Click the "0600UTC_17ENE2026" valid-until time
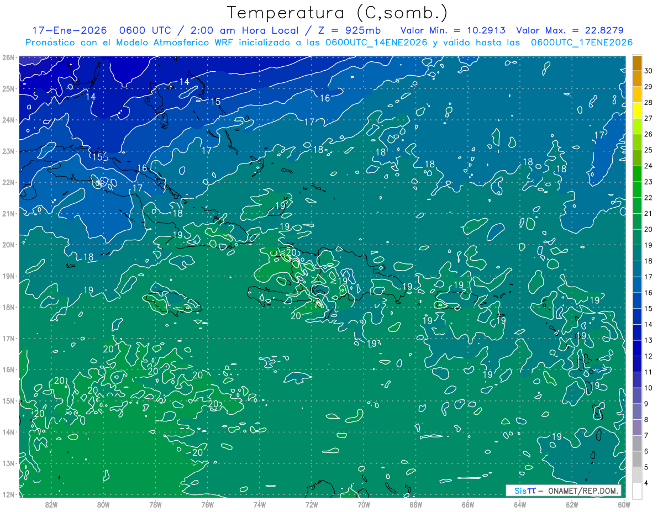 click(x=582, y=43)
